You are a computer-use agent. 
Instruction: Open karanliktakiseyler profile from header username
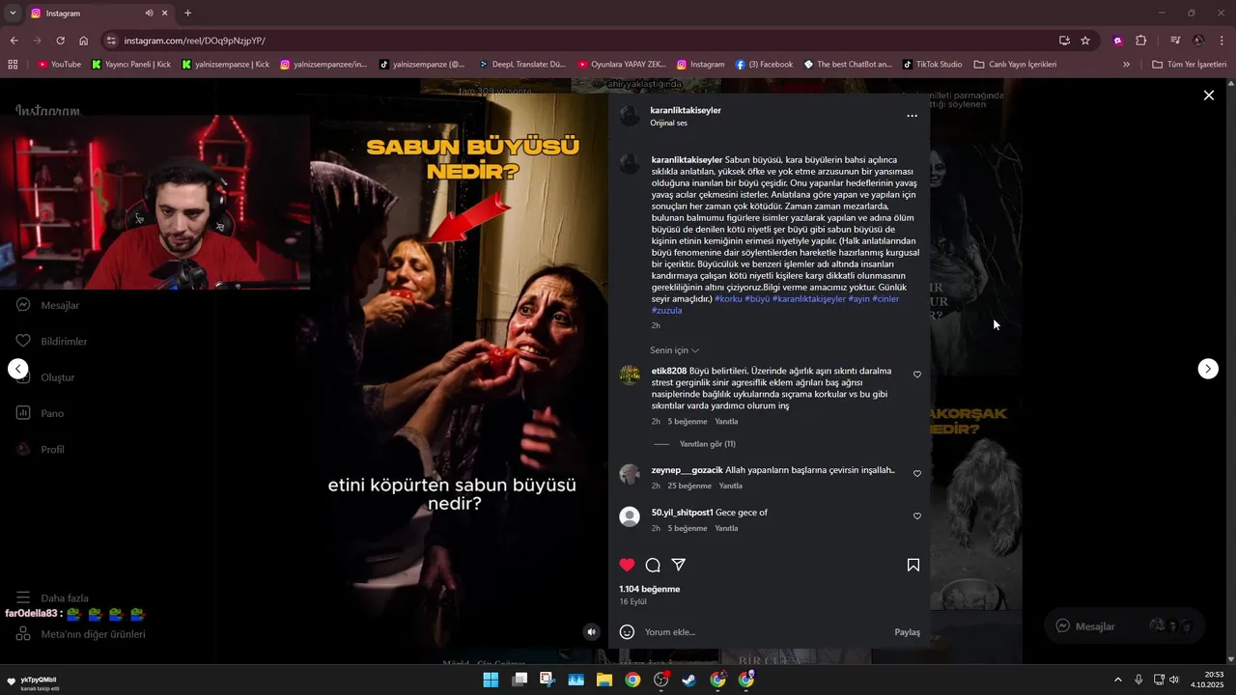point(686,110)
